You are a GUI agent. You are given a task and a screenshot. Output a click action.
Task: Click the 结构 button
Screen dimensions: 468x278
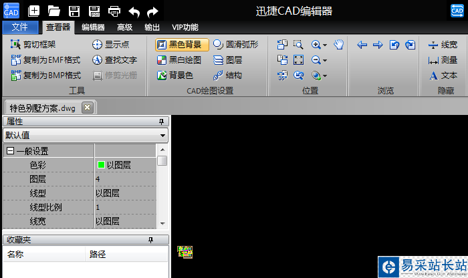click(227, 76)
